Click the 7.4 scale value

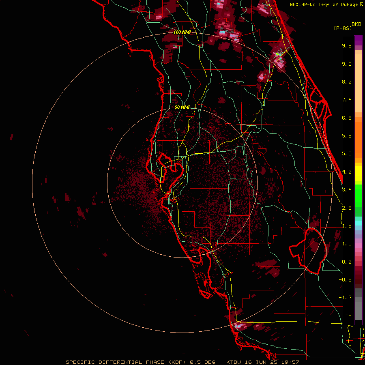click(x=347, y=100)
